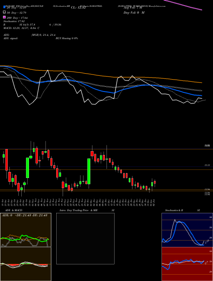This screenshot has height=281, width=213.
Task: Click the empty Intra Day Trading Price panel
Action: 85,238
